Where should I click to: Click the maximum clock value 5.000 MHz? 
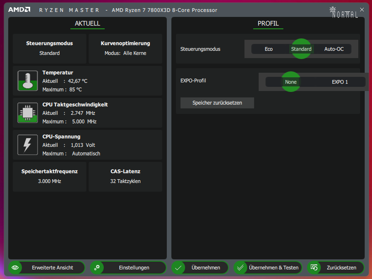[x=84, y=122]
